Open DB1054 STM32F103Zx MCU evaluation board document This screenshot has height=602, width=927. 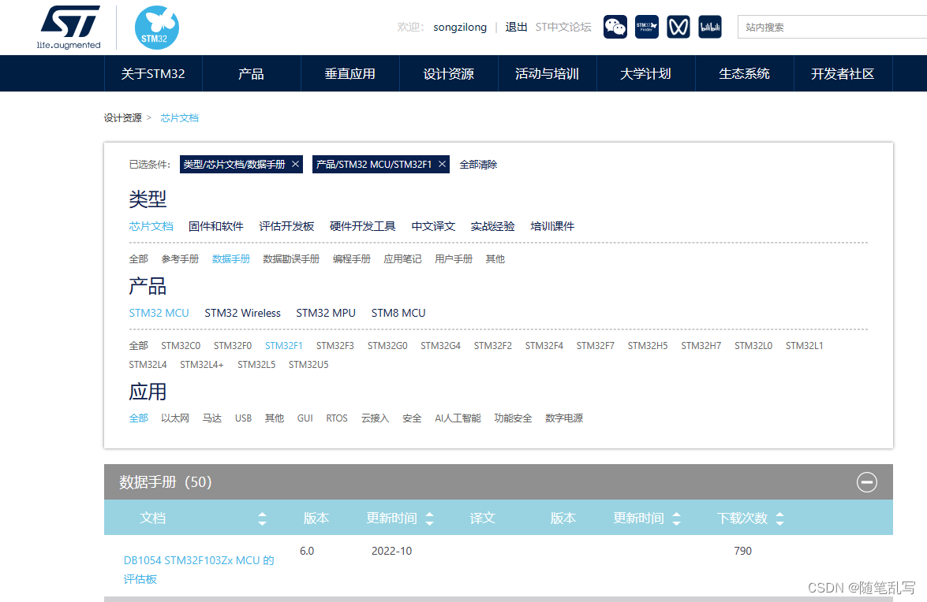[x=198, y=560]
